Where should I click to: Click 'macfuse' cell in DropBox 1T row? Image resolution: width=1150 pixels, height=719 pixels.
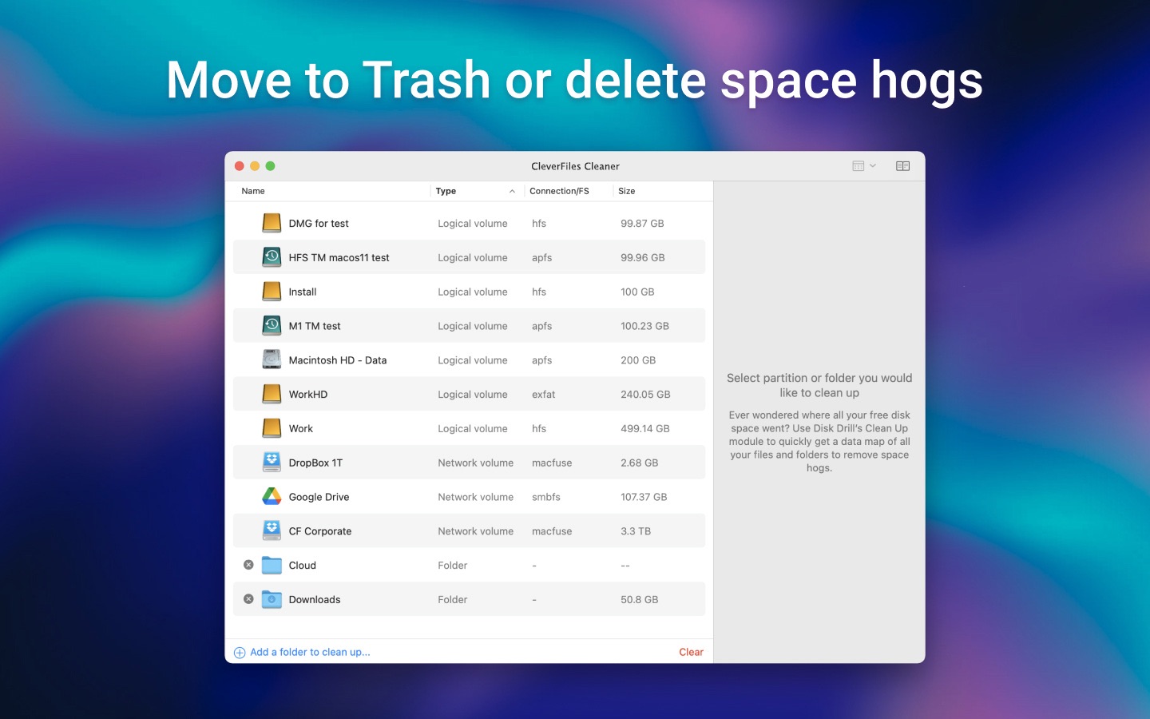point(552,463)
